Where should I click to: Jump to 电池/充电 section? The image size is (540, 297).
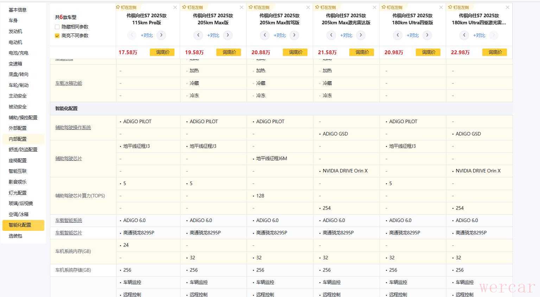tap(18, 53)
